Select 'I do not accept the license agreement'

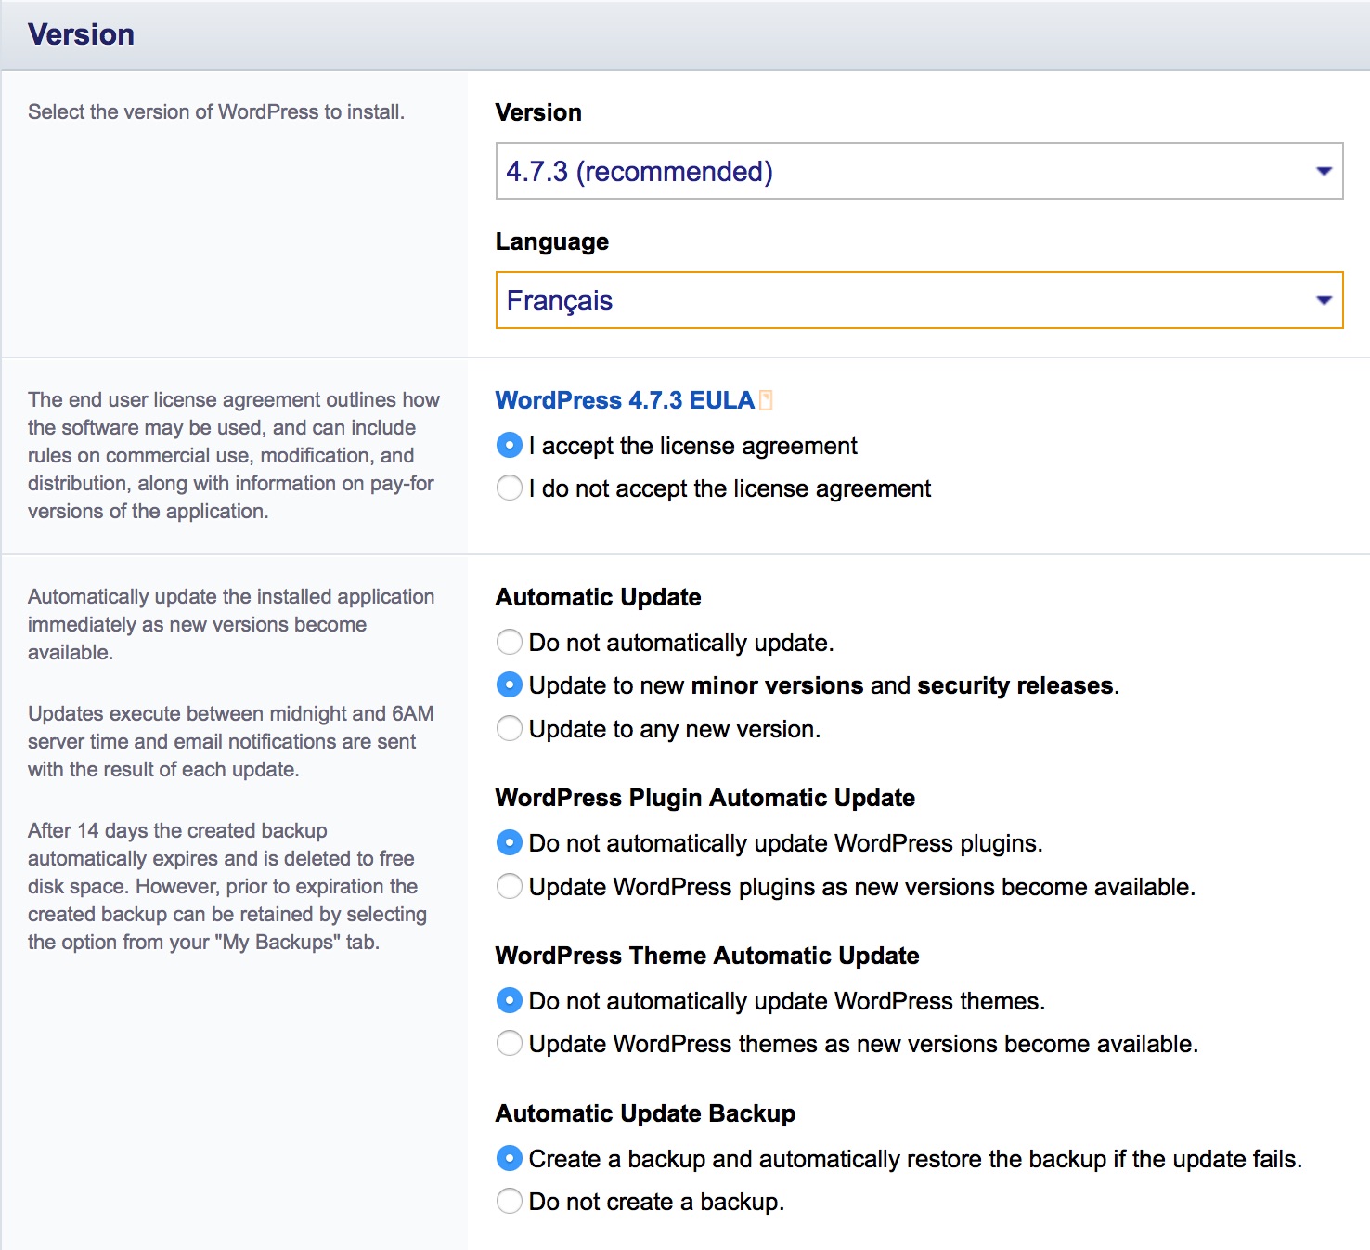tap(510, 488)
